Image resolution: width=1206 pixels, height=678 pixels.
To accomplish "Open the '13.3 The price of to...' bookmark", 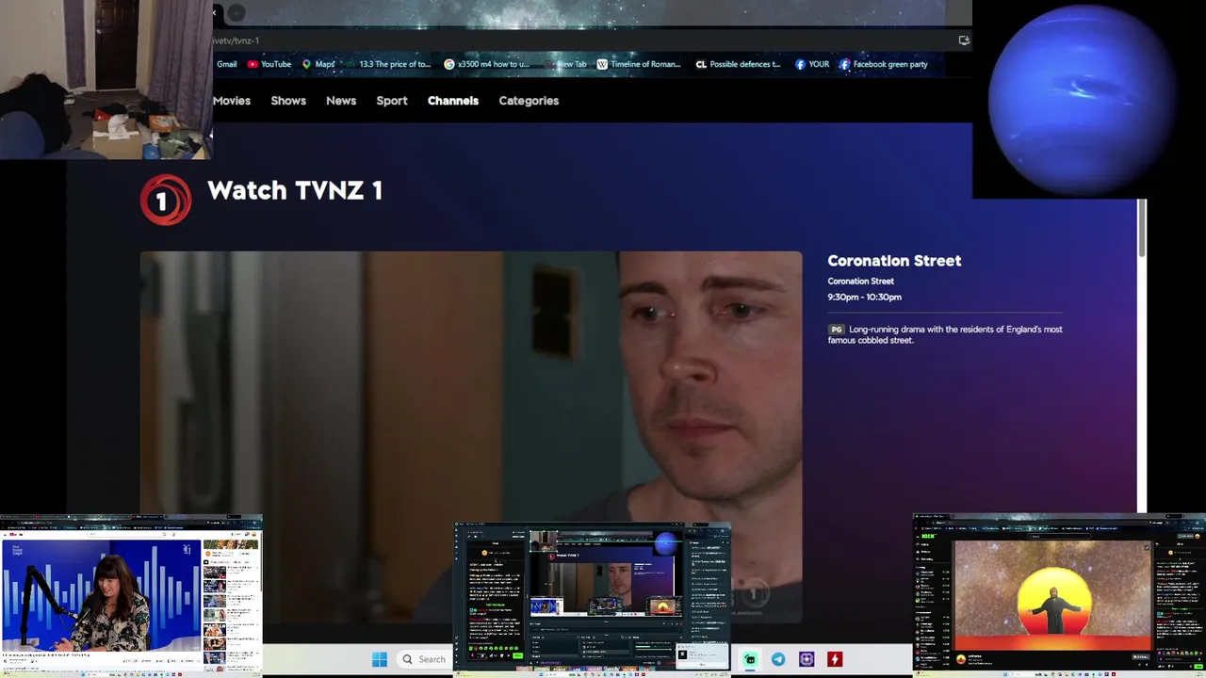I will (388, 64).
